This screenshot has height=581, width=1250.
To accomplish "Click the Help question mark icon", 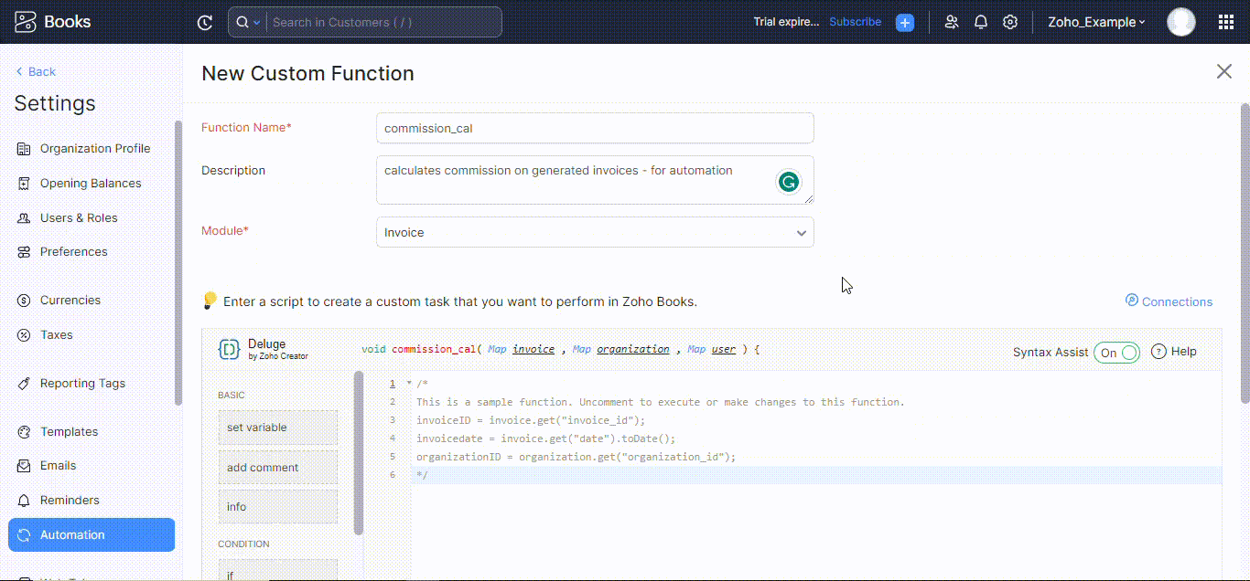I will 1158,352.
